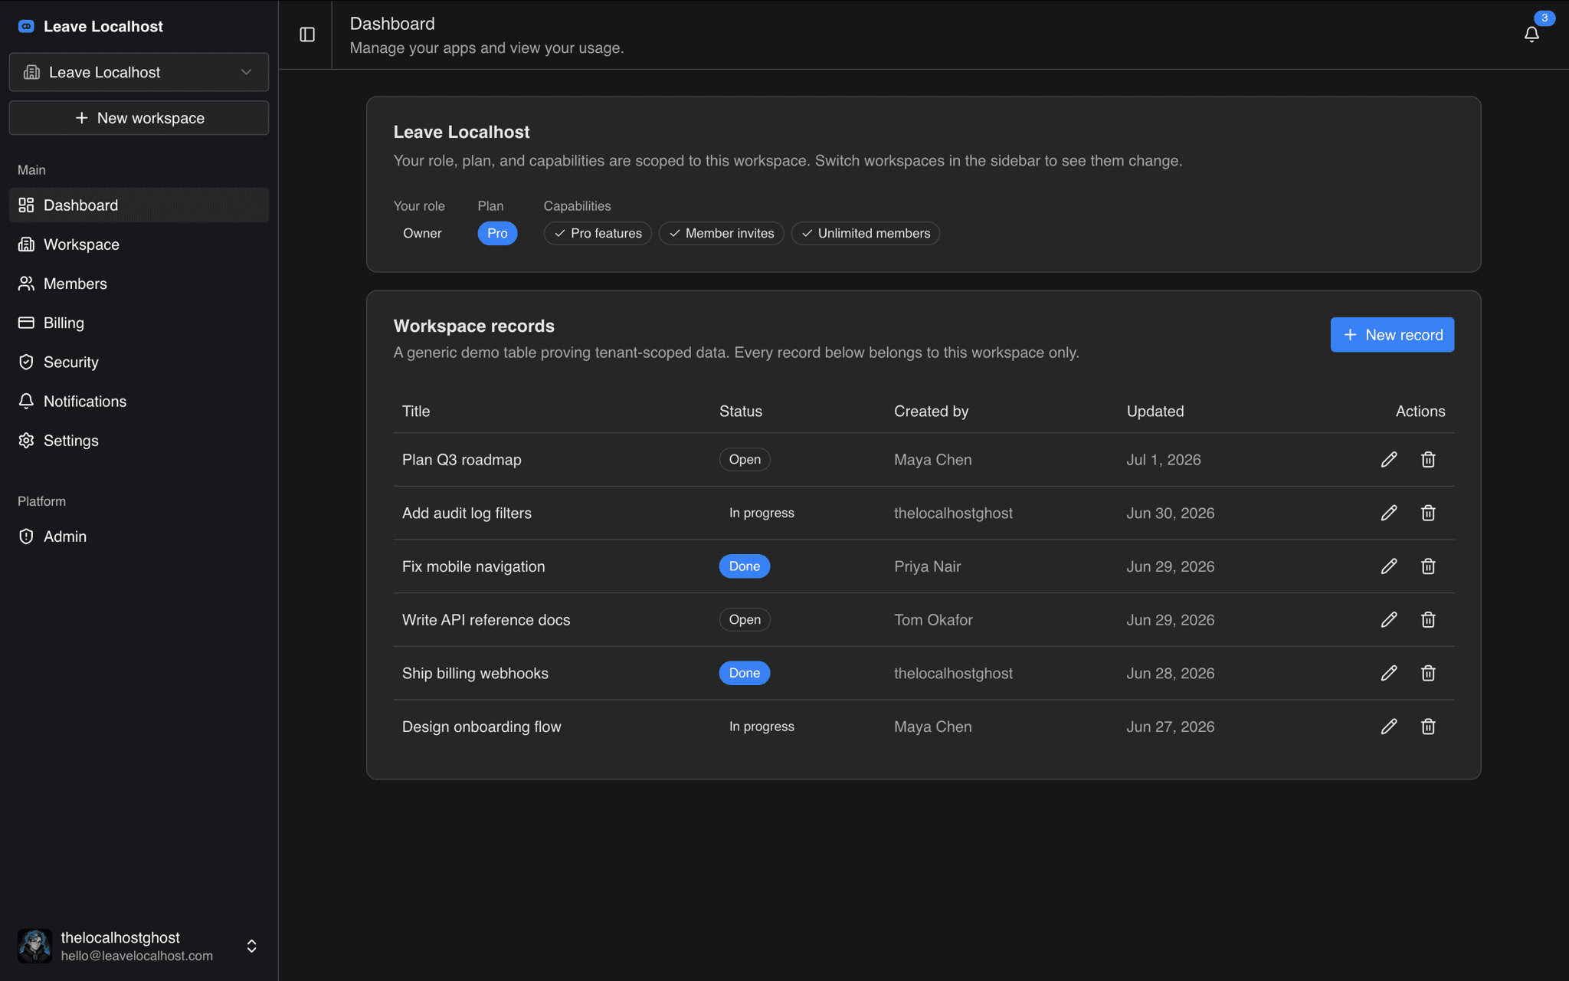Click Done status of Fix mobile navigation
Screen dimensions: 1569x981
point(745,566)
